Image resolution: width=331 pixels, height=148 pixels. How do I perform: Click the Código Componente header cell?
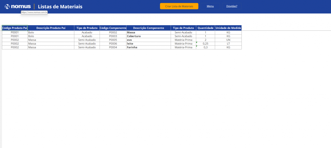[113, 28]
